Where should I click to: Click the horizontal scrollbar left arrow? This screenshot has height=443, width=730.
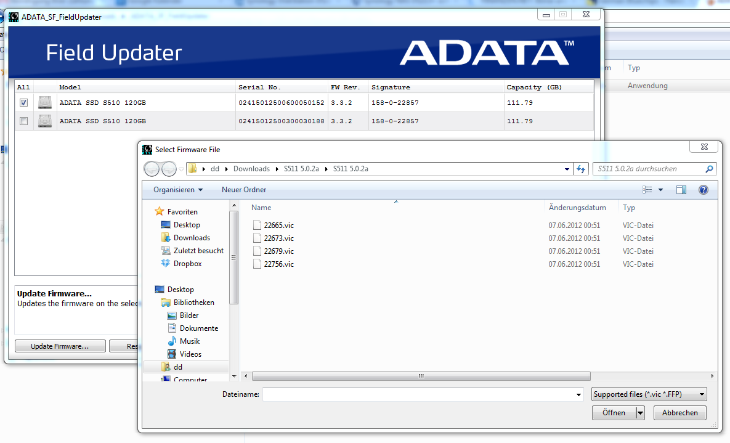click(246, 376)
